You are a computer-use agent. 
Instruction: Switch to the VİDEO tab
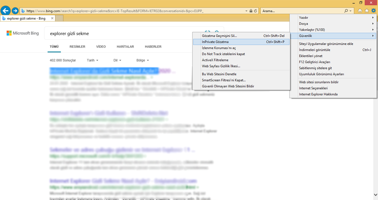click(x=101, y=46)
